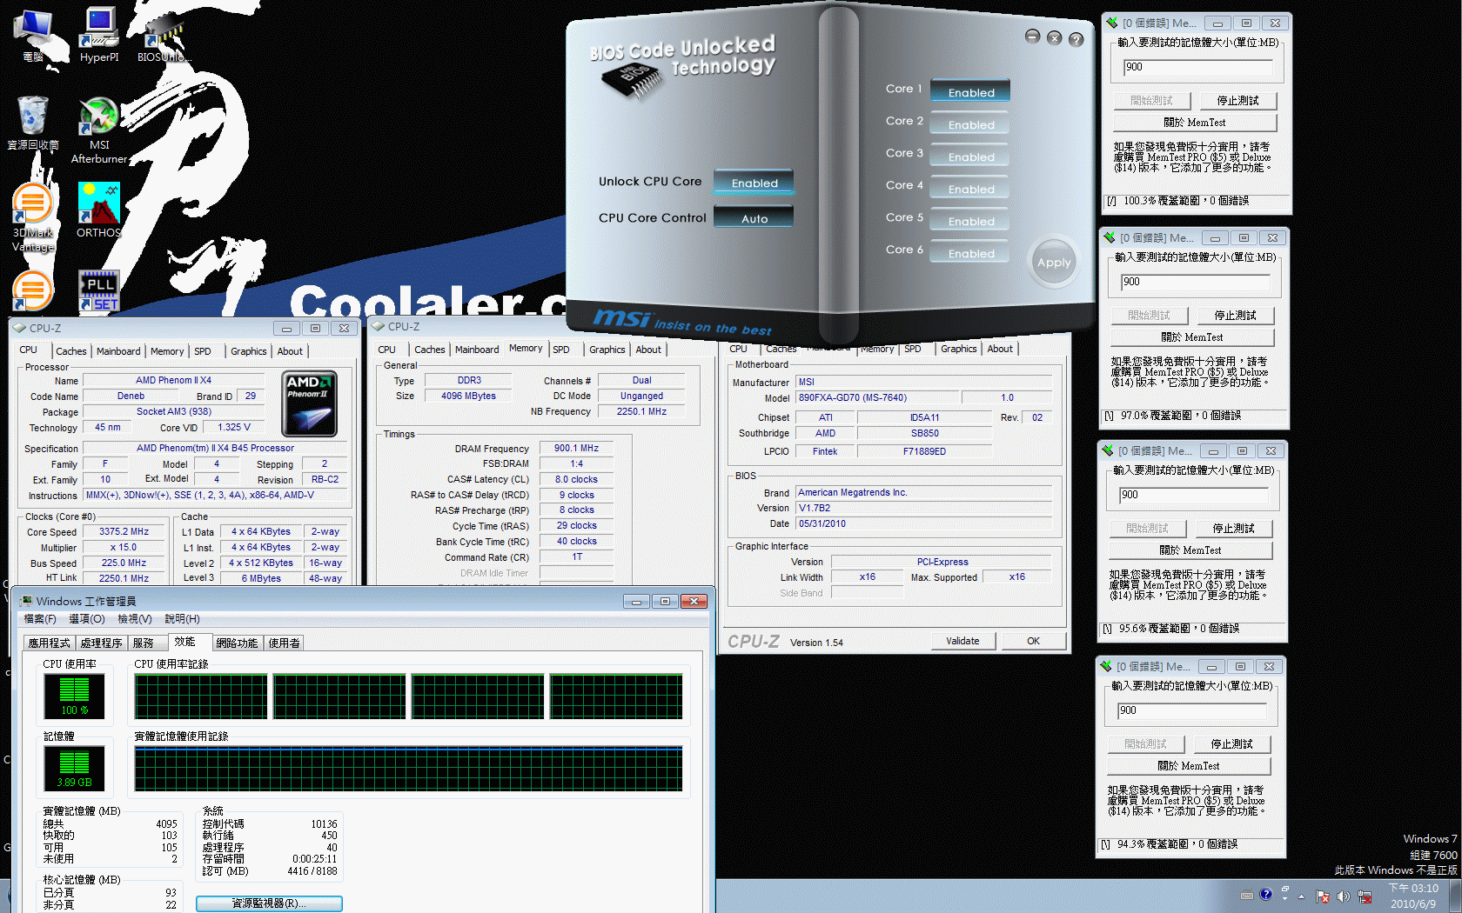Click the Apply button in MSI unlock tool
Screen dimensions: 1462x913
coord(1054,262)
